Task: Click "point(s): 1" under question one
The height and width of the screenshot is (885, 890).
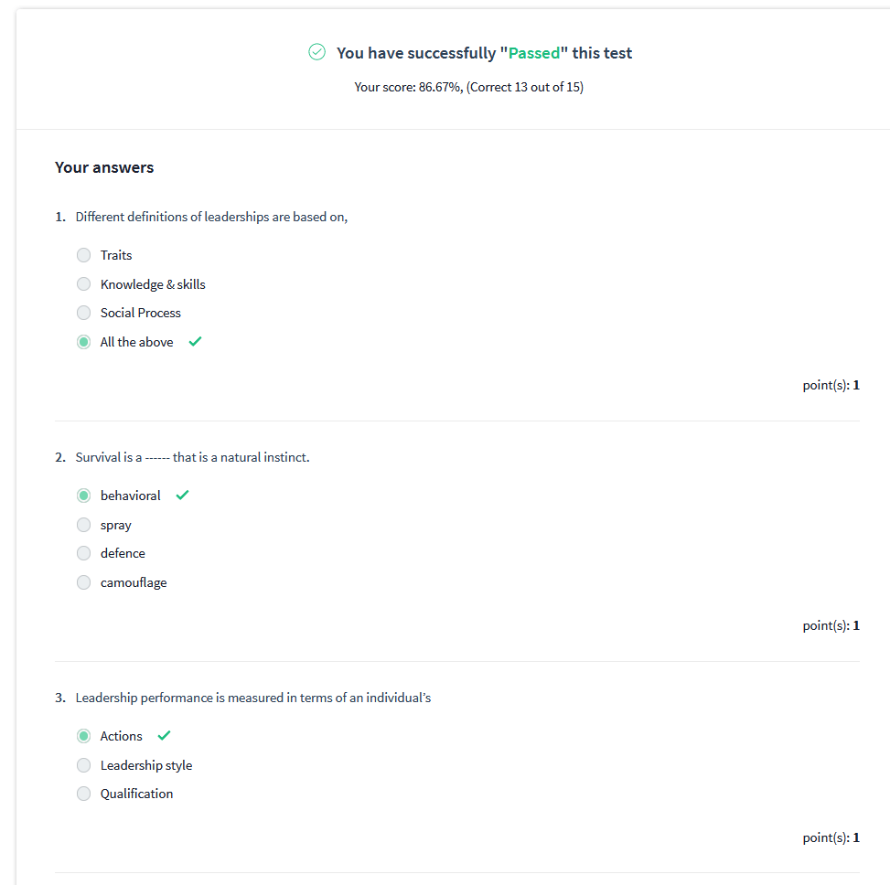Action: (x=831, y=384)
